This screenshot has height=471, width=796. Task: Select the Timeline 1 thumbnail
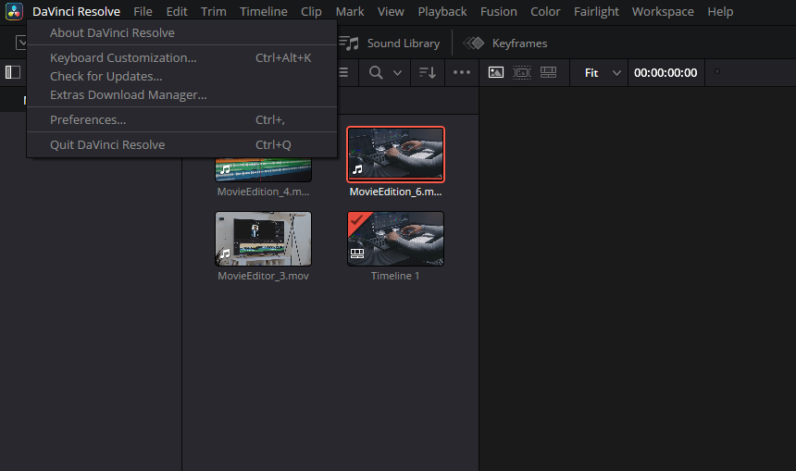point(395,238)
